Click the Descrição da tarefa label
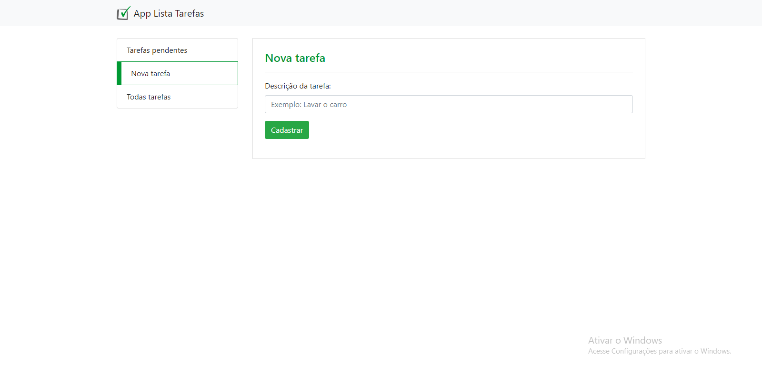Screen dimensions: 762x375 tap(298, 86)
